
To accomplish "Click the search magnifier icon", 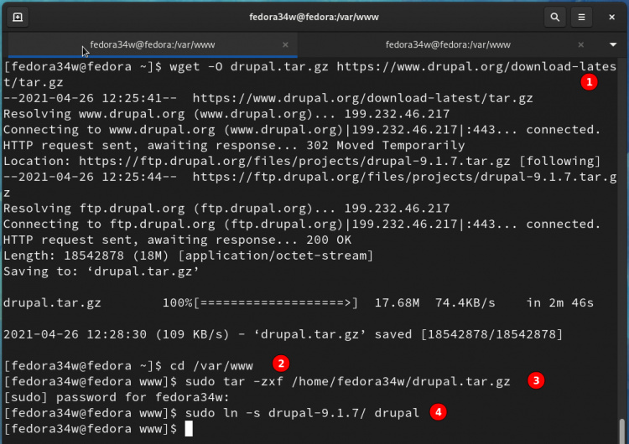I will (554, 17).
